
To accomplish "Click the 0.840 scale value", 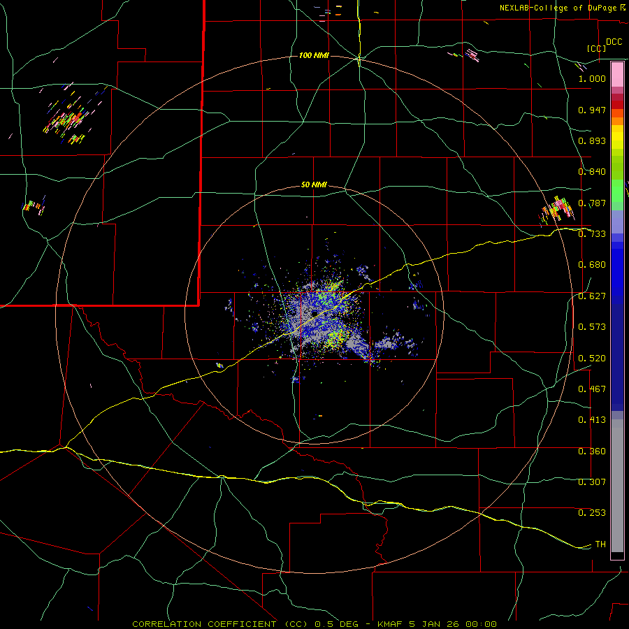I will coord(592,172).
